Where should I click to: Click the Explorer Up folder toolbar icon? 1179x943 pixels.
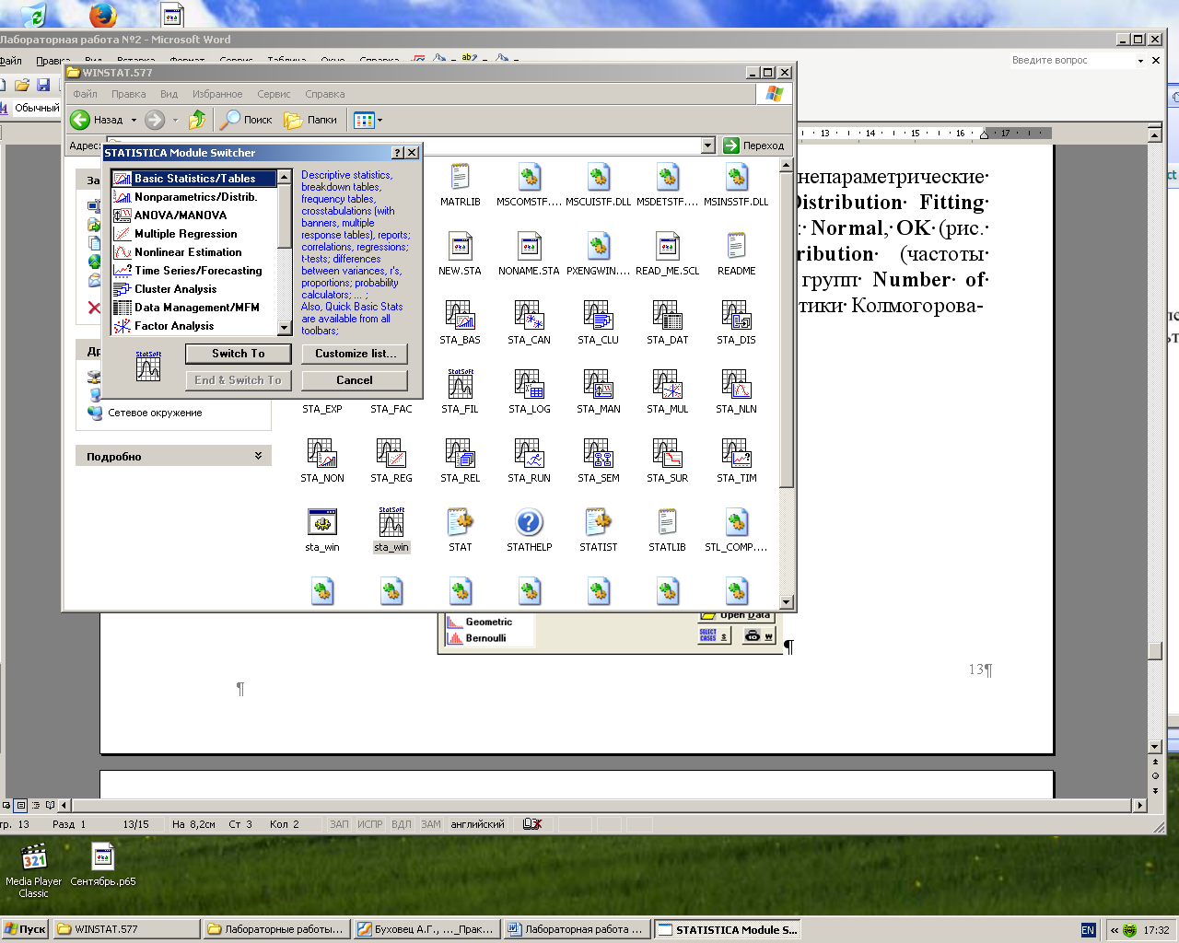[197, 120]
